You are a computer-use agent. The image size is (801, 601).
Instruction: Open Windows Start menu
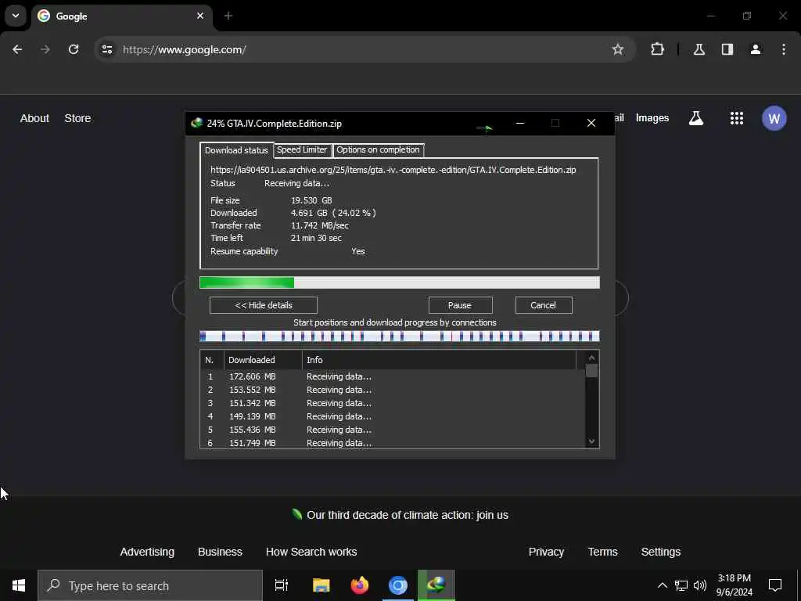click(x=19, y=585)
